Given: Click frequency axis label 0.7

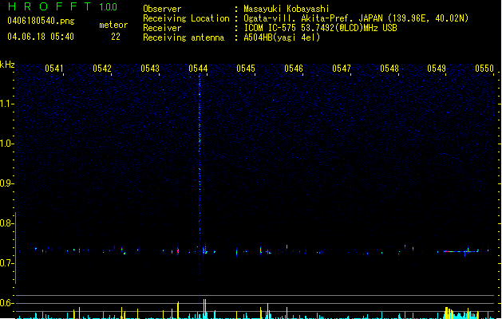Looking at the screenshot, I should [6, 263].
